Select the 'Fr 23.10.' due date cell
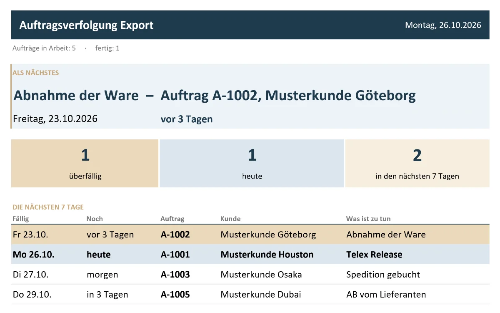500x313 pixels. [30, 235]
